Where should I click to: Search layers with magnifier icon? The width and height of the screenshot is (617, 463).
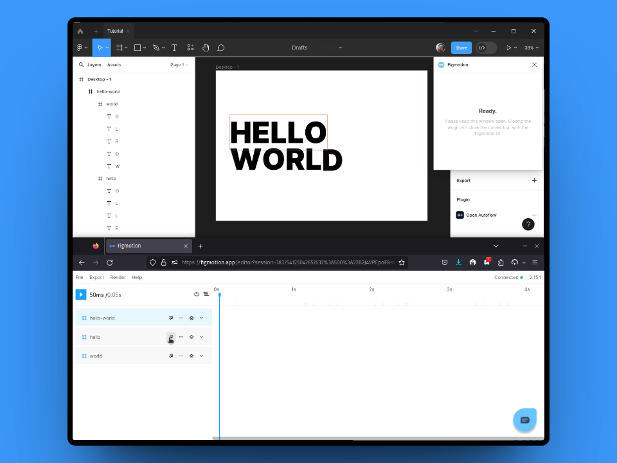tap(81, 64)
